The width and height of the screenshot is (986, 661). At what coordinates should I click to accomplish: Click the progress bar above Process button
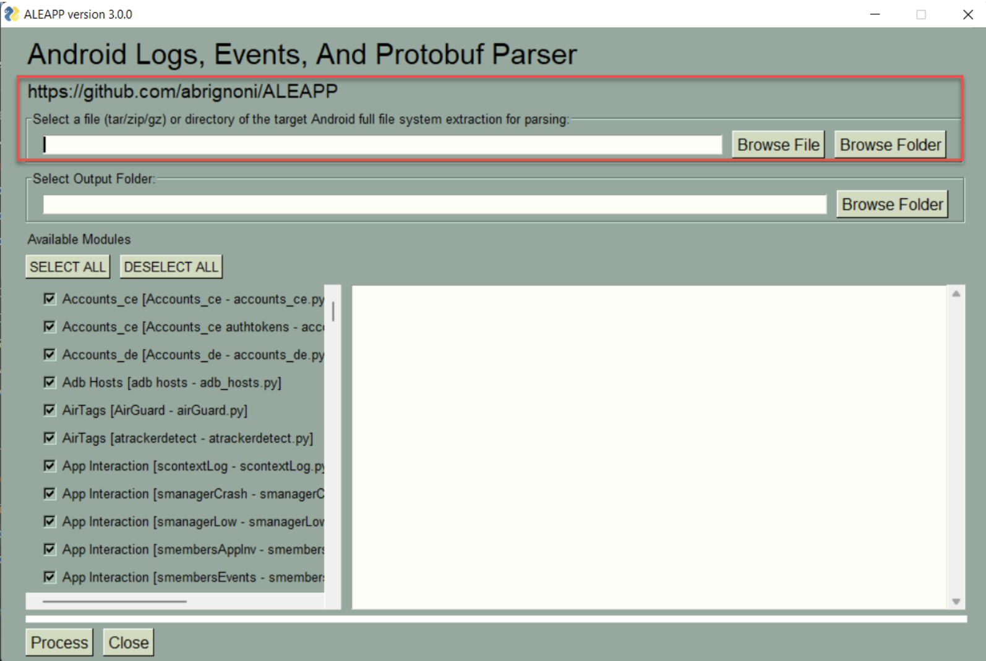click(x=496, y=619)
